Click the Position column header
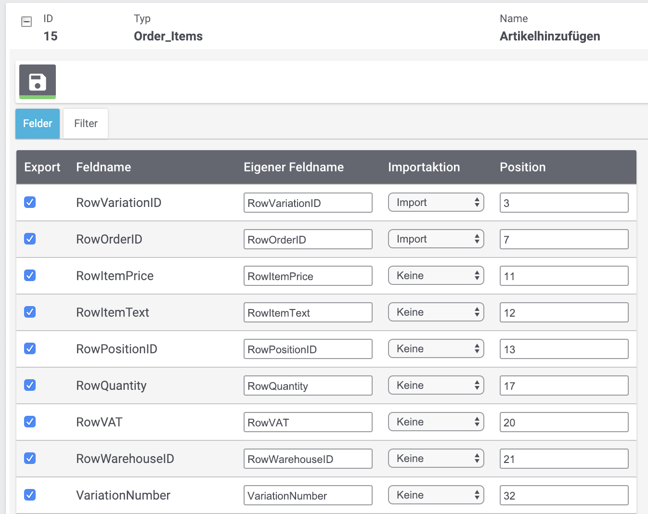 522,167
